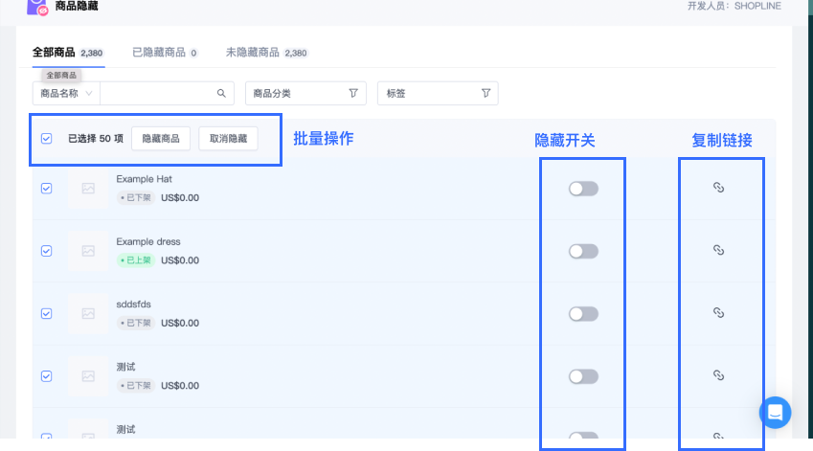Uncheck the sddsfds checkbox
Screen dimensions: 813x451
tap(47, 314)
